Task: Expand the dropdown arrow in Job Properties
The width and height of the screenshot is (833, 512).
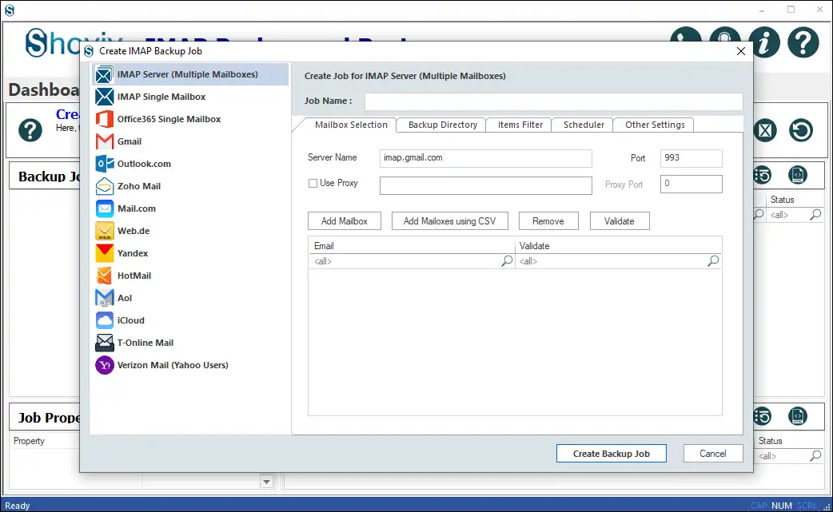Action: pos(267,482)
